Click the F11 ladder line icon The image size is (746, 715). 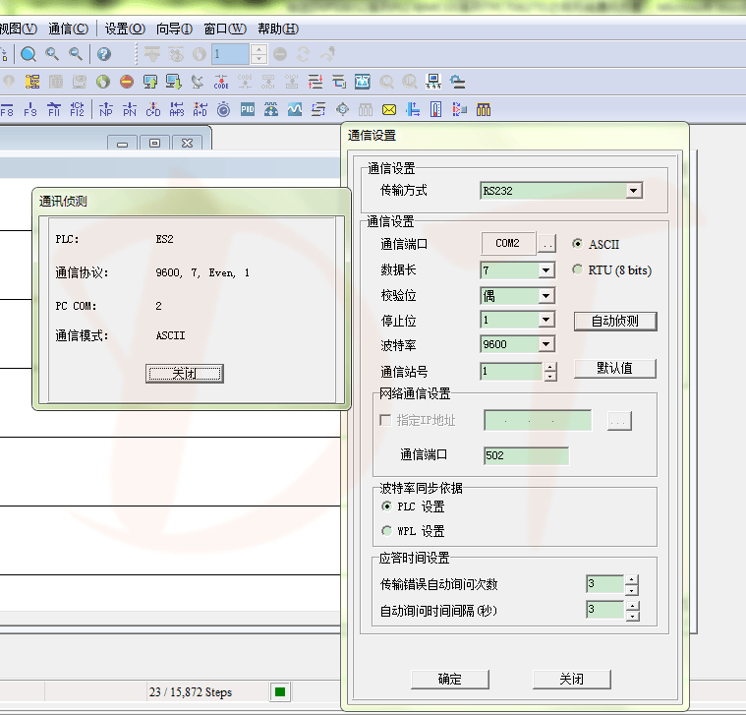54,109
